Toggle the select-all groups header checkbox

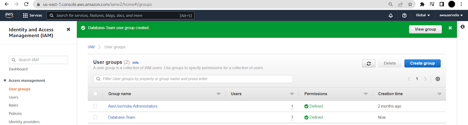95,94
